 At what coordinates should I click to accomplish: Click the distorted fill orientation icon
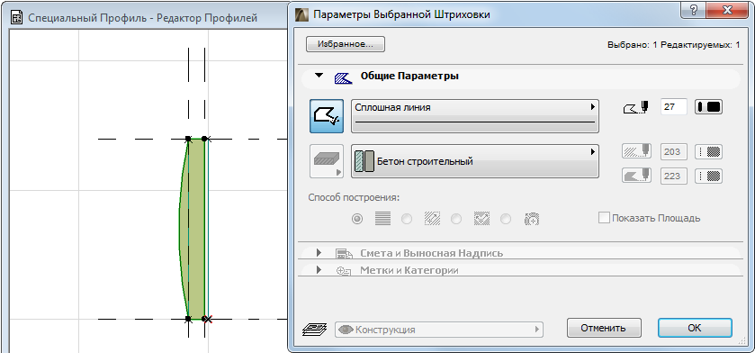pos(481,219)
